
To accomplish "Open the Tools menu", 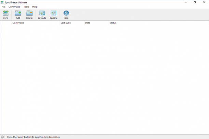I will [26, 7].
